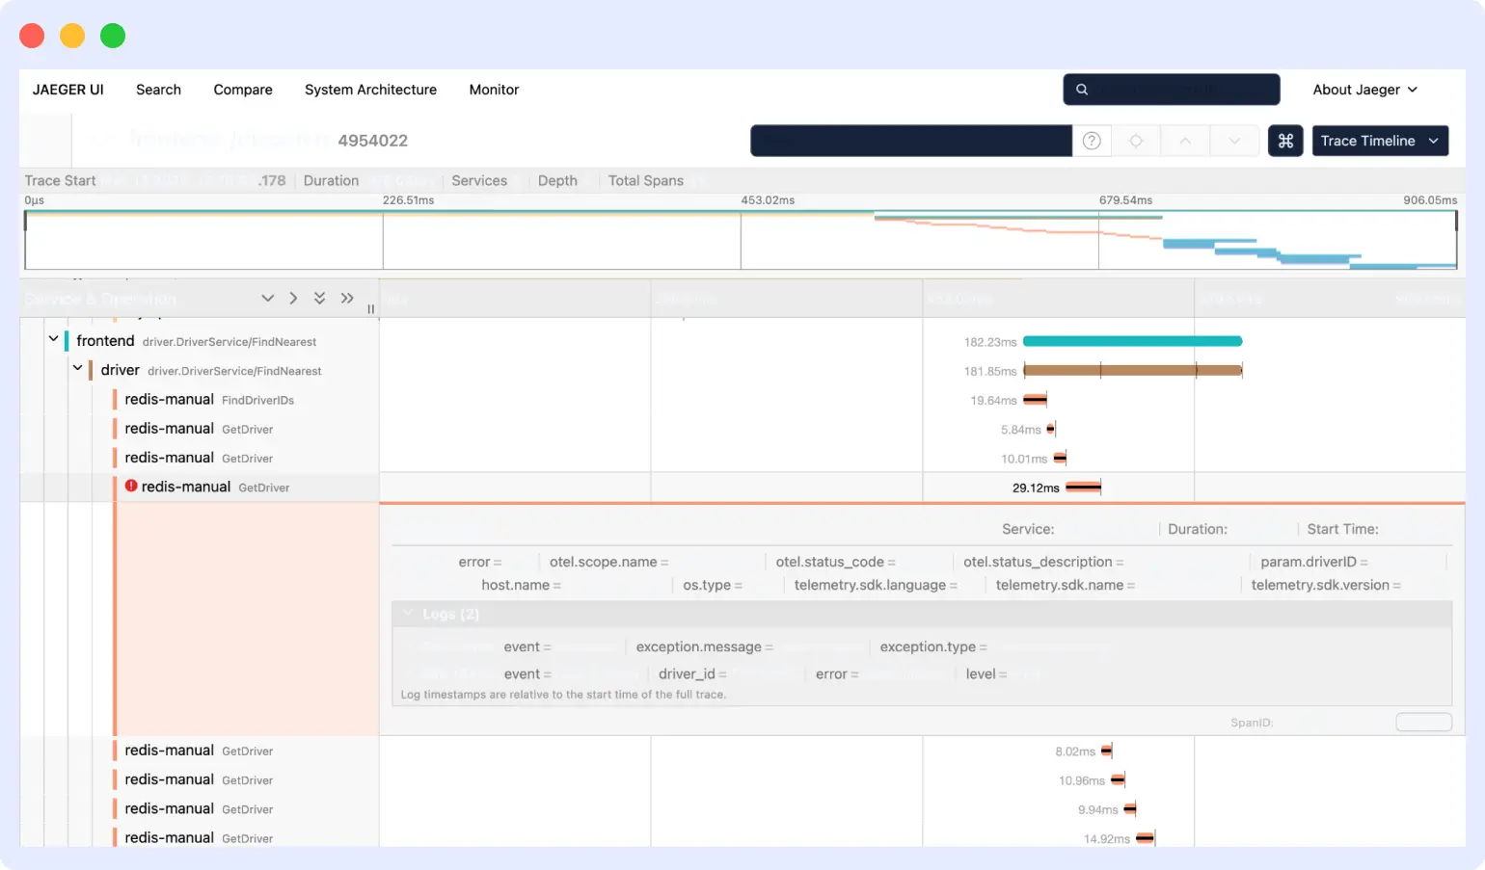The width and height of the screenshot is (1485, 870).
Task: Open System Architecture page
Action: (370, 90)
